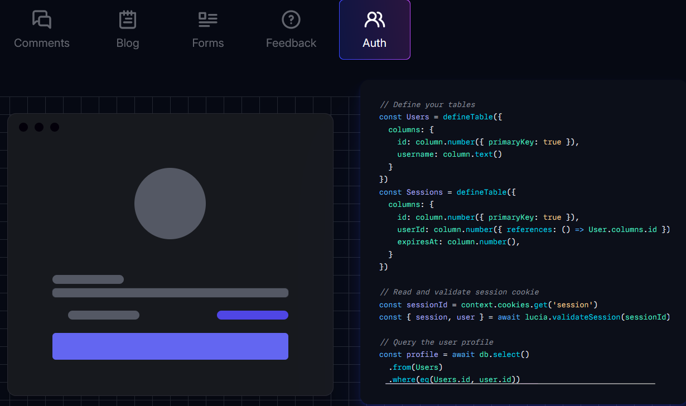Go to the Feedback tab label

point(291,43)
